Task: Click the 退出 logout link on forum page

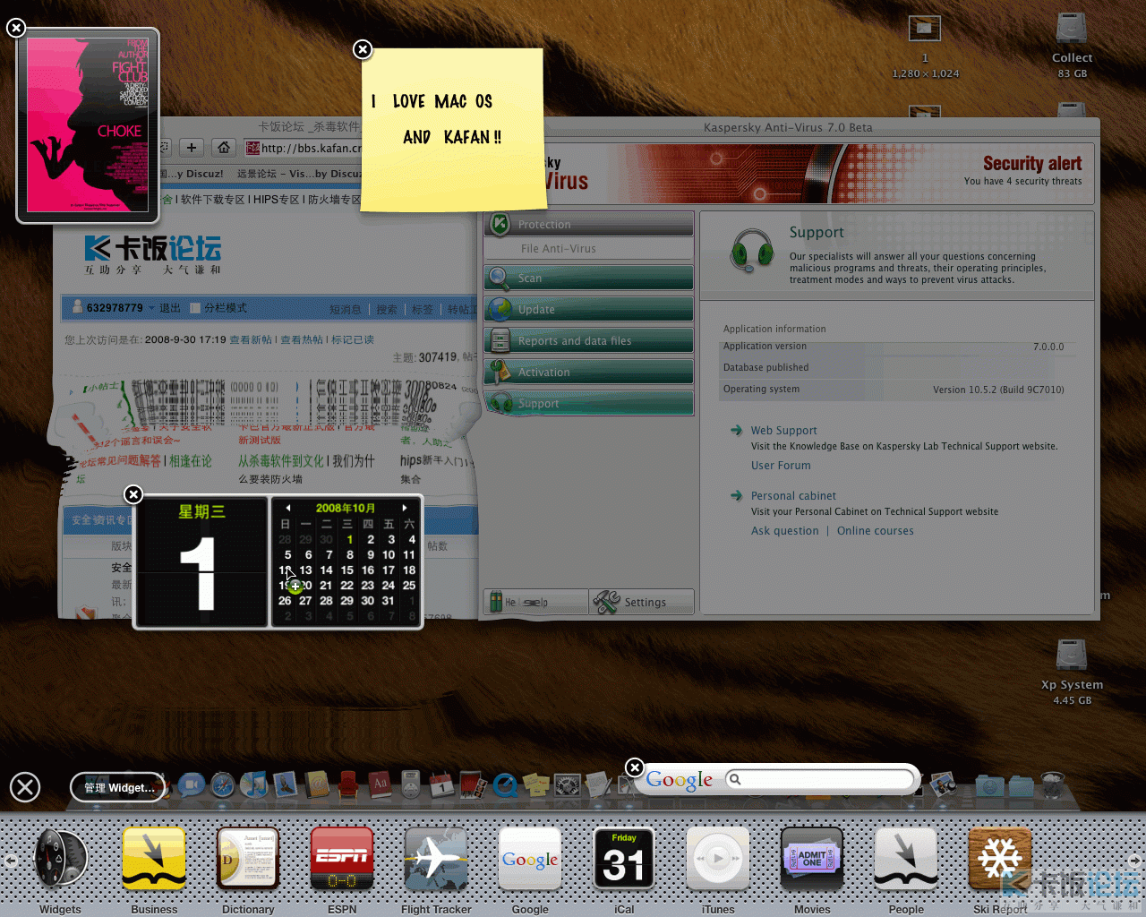Action: tap(170, 308)
